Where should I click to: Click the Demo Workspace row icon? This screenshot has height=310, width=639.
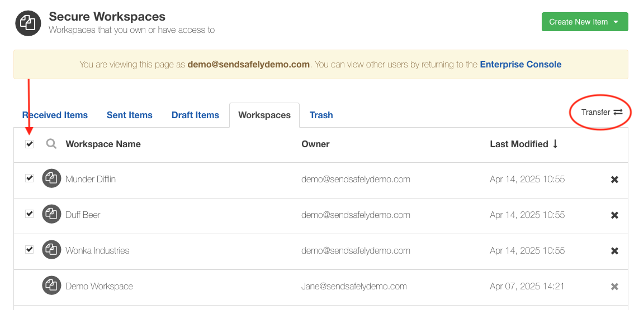point(51,286)
